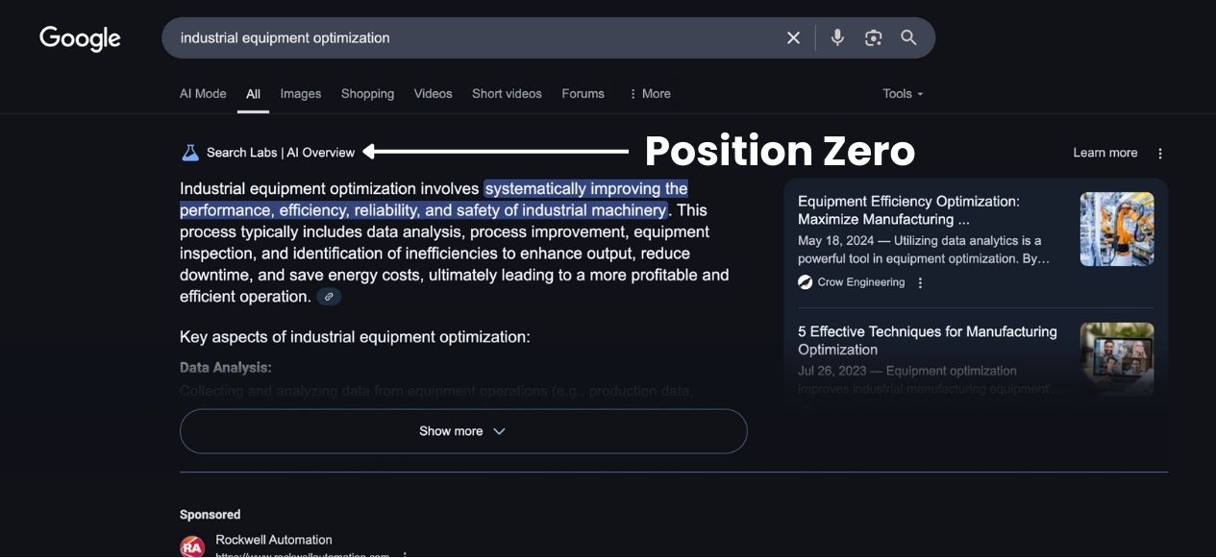1216x558 pixels.
Task: Click the 5 Effective Techniques article thumbnail
Action: click(1117, 358)
